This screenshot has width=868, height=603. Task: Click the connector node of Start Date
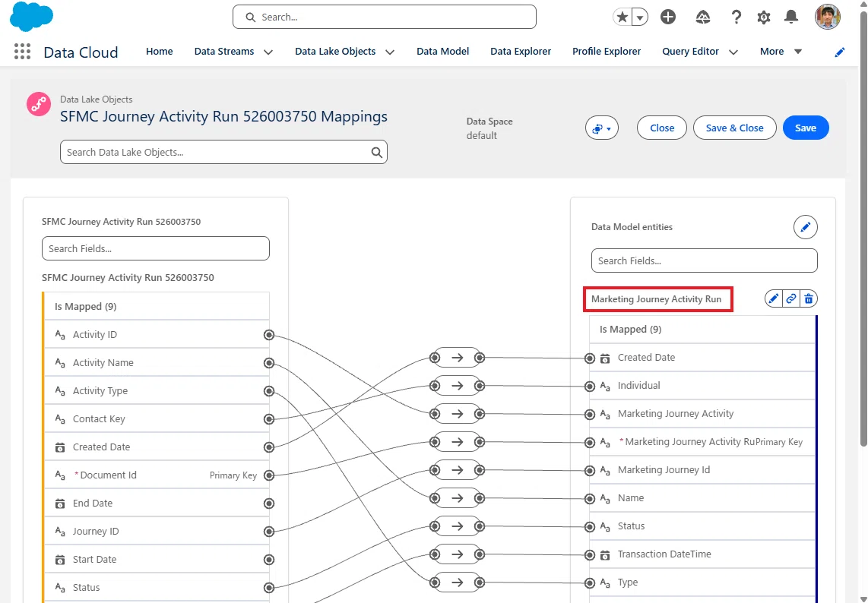(269, 559)
